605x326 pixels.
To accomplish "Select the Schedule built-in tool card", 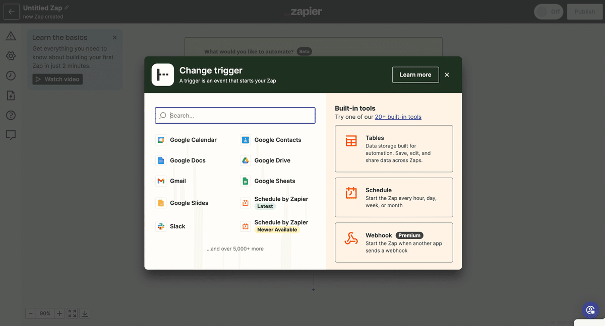I will click(x=394, y=197).
